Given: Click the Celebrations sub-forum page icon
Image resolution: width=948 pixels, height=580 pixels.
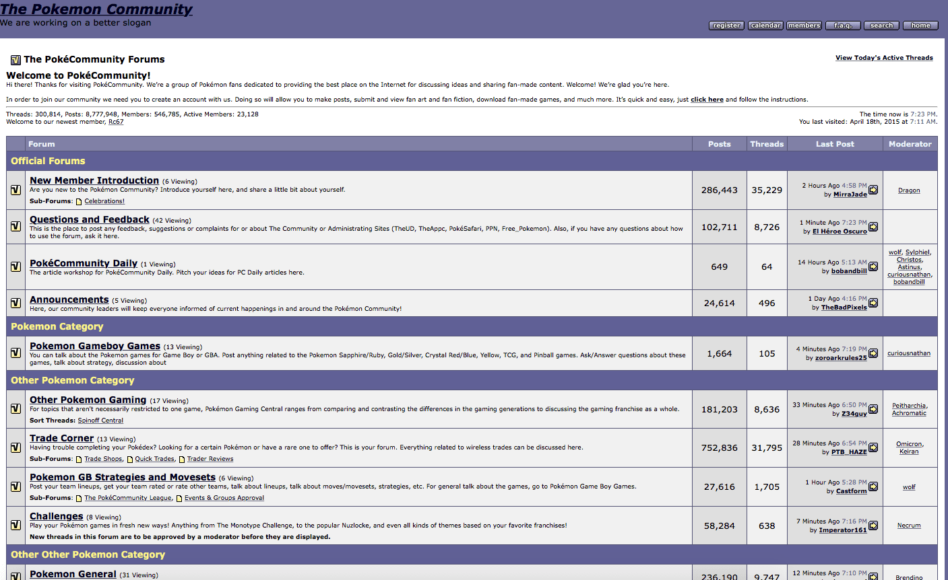Looking at the screenshot, I should 79,201.
